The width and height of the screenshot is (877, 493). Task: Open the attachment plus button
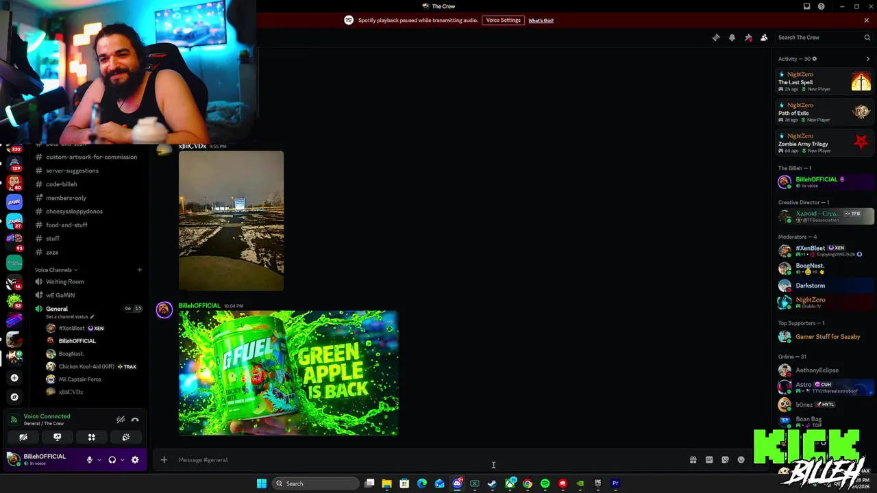point(164,460)
